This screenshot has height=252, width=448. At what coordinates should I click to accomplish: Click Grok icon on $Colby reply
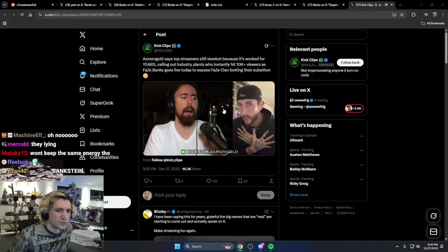pos(266,212)
